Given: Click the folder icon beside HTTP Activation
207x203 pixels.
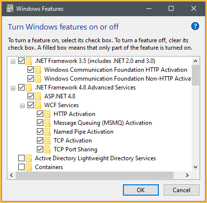Looking at the screenshot, I should 47,114.
